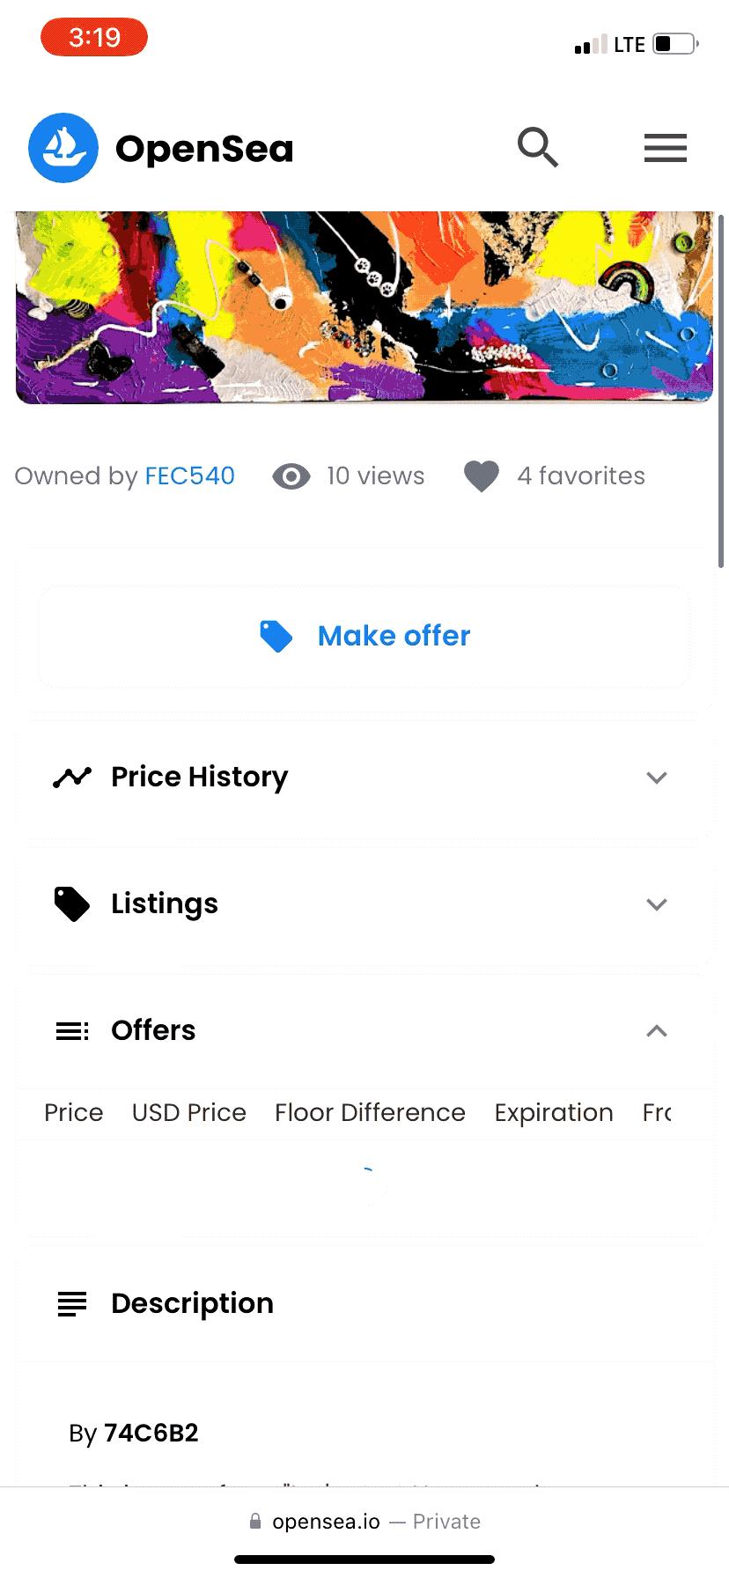Click the eye views icon

291,476
